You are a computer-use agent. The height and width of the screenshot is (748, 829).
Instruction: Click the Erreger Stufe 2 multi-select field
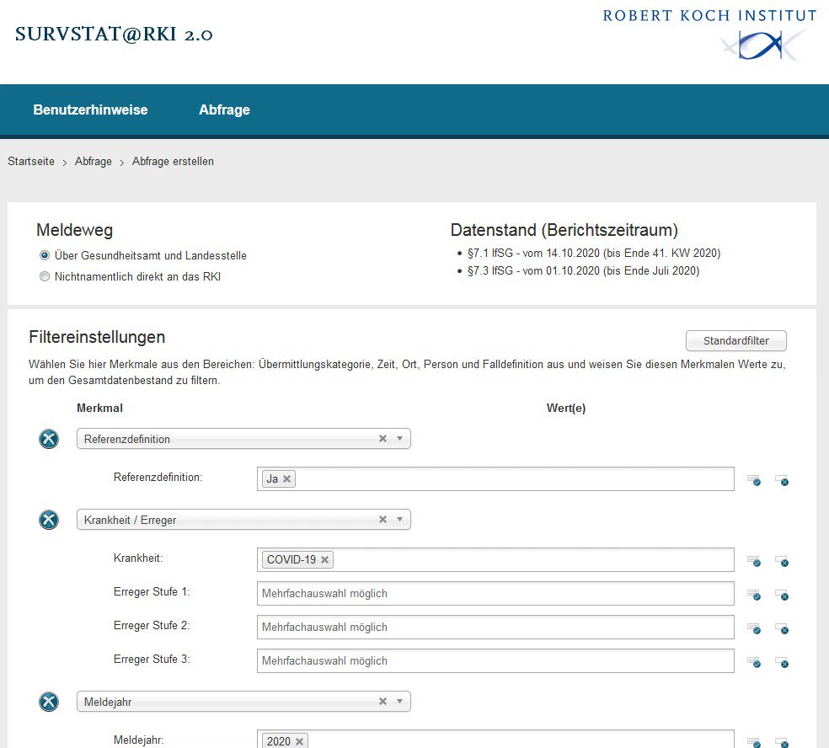495,627
